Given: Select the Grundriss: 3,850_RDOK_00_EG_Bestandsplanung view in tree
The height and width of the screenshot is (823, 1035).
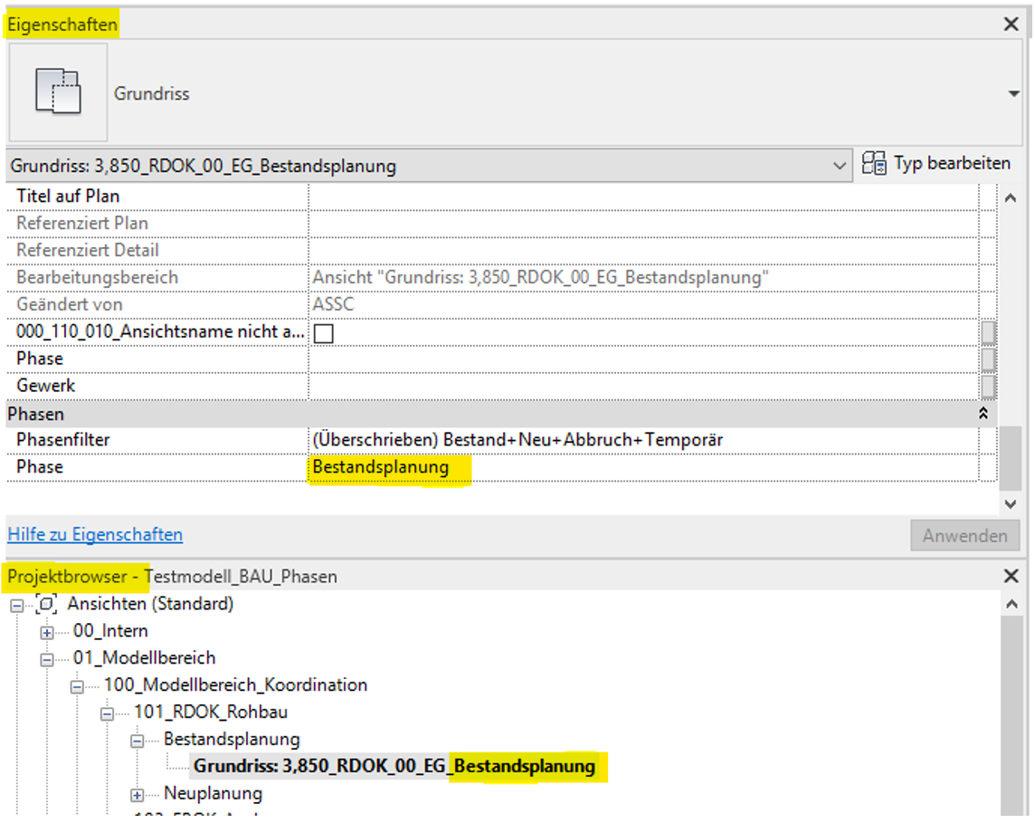Looking at the screenshot, I should 394,767.
